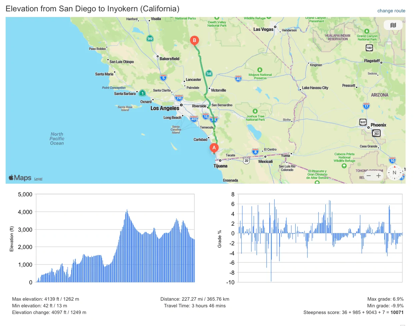Click the Travel Time 3 hours 46 mins
The width and height of the screenshot is (415, 326).
[x=195, y=306]
